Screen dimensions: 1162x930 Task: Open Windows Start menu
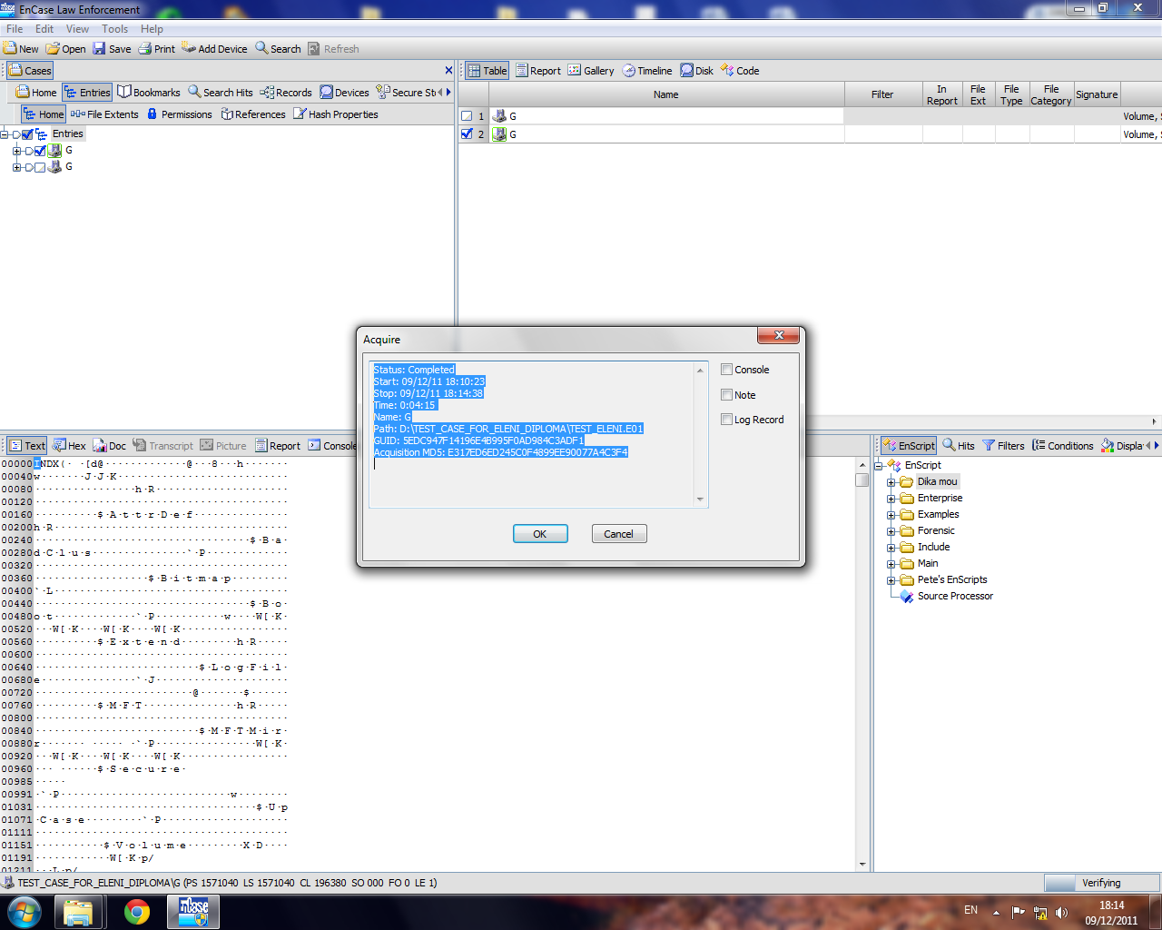pos(25,912)
